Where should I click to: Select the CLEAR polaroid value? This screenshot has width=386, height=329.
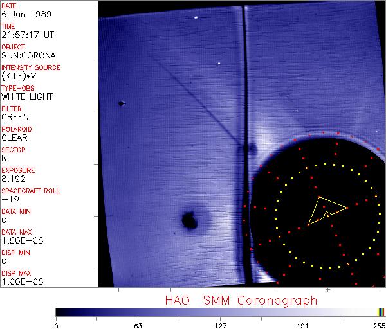click(x=14, y=138)
